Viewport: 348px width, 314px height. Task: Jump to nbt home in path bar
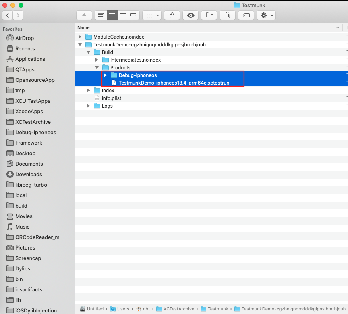(x=143, y=309)
